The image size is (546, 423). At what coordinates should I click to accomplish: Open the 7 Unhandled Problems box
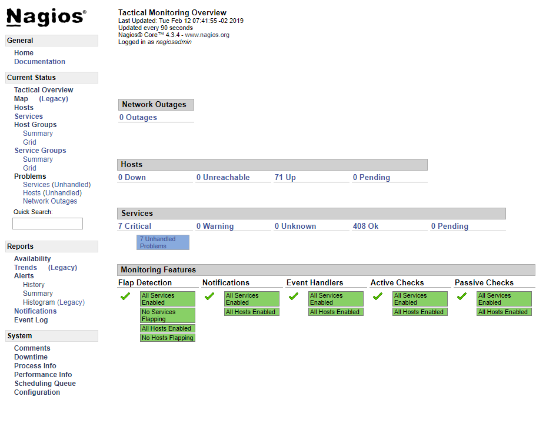point(162,242)
